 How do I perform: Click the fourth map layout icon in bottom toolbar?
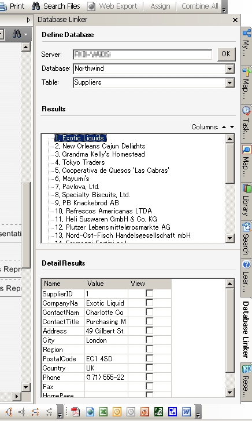pyautogui.click(x=49, y=412)
